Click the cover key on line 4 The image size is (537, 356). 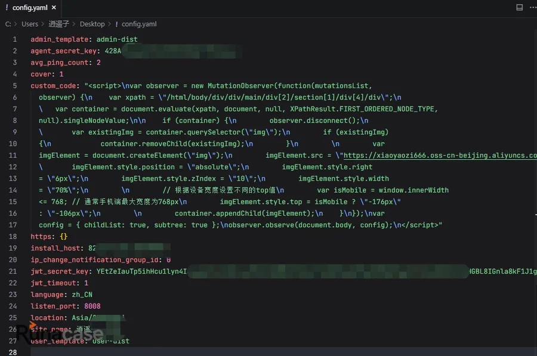pos(41,75)
